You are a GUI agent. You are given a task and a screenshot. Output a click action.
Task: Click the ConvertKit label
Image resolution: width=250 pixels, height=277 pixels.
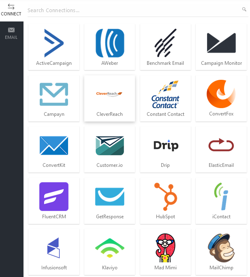(x=54, y=165)
